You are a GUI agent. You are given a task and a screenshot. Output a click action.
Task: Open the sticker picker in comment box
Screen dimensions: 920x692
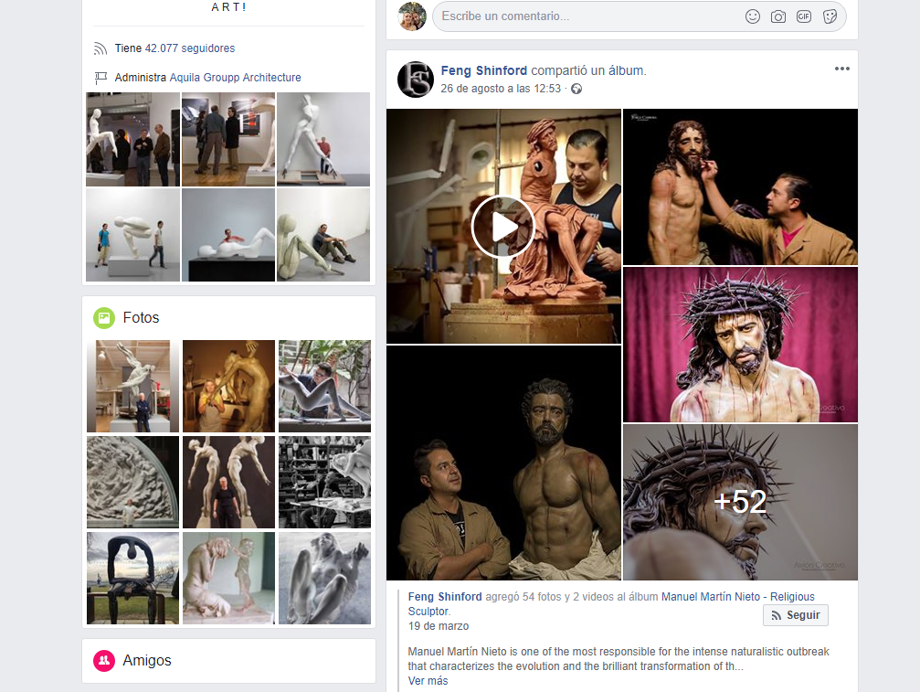(x=830, y=16)
